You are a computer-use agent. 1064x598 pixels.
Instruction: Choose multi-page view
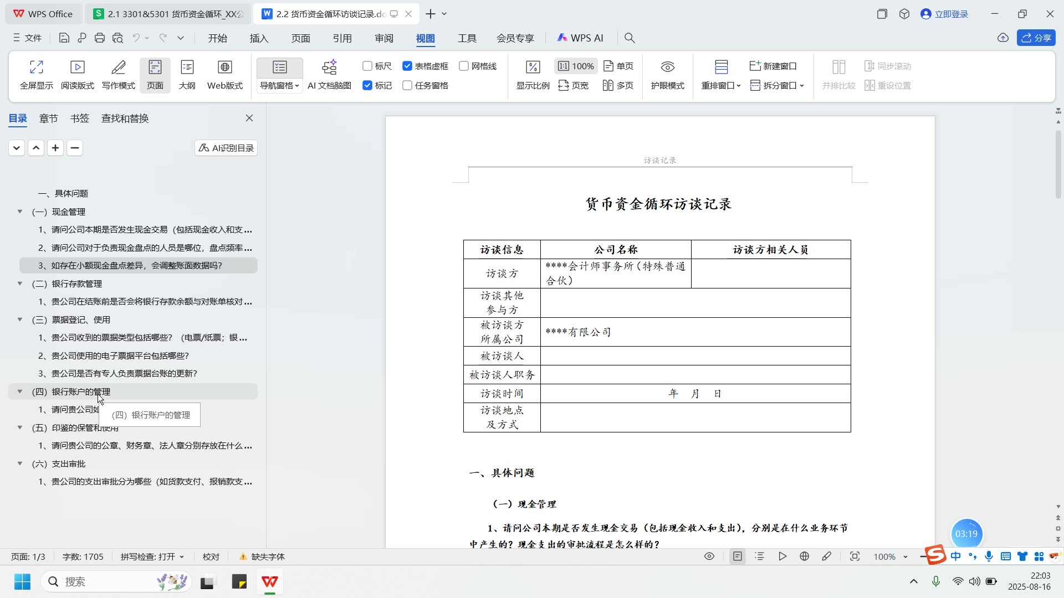click(618, 85)
